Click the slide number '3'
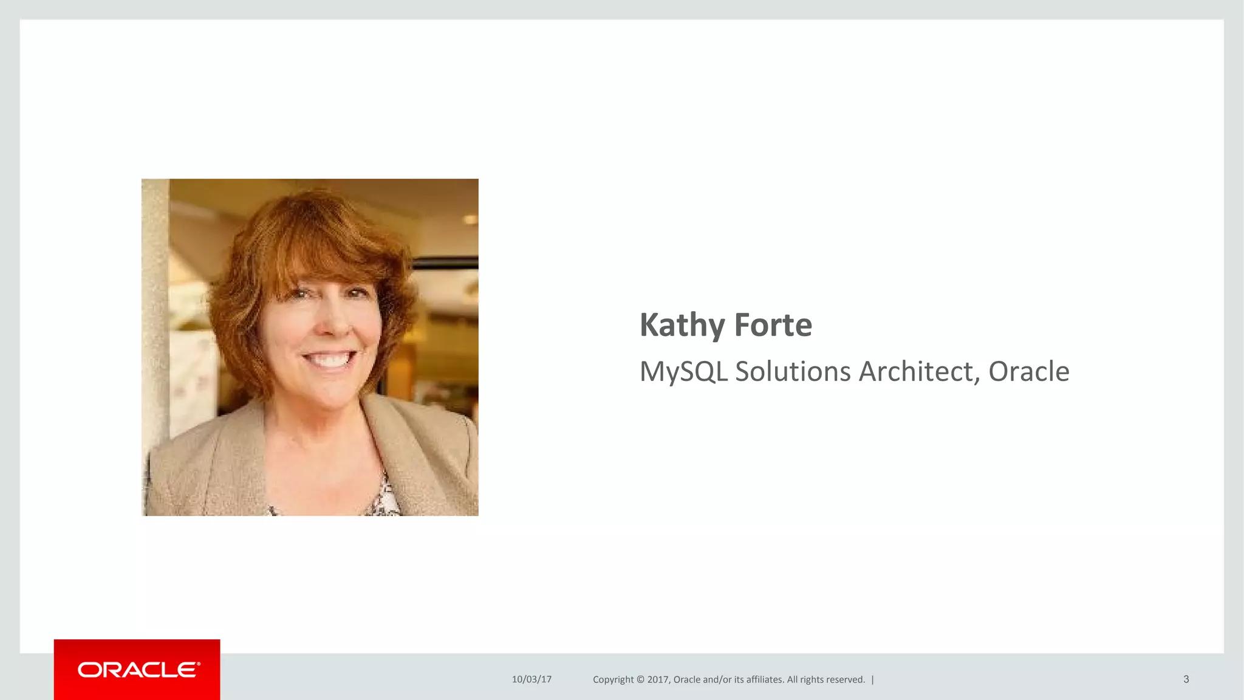 [1186, 679]
